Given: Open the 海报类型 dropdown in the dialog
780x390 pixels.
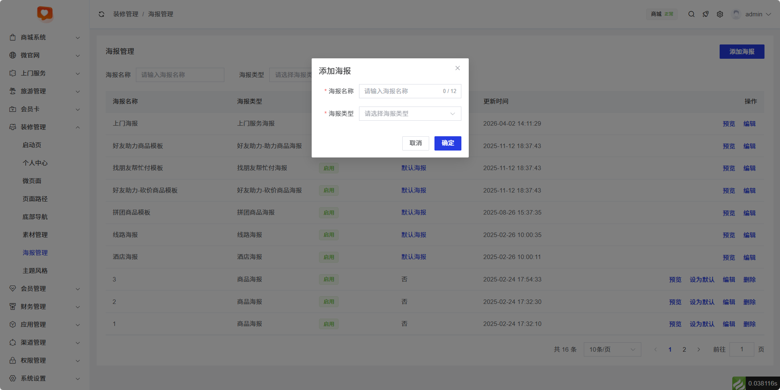Looking at the screenshot, I should coord(410,114).
